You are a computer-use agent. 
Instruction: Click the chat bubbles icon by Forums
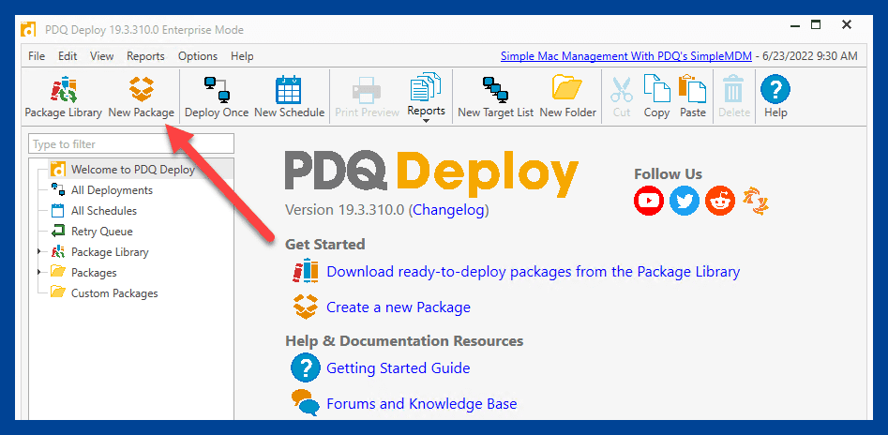pyautogui.click(x=306, y=403)
